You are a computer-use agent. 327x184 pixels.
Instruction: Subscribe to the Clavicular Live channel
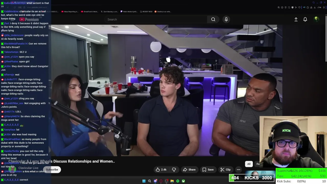click(x=52, y=169)
